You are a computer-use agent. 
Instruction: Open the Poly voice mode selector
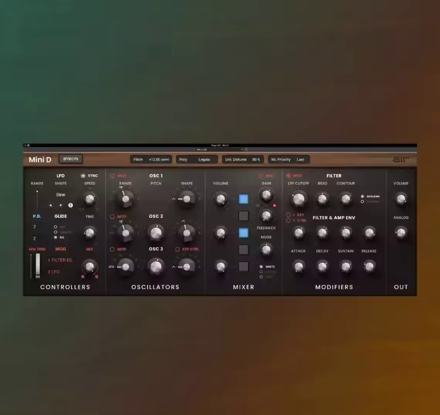(x=183, y=159)
